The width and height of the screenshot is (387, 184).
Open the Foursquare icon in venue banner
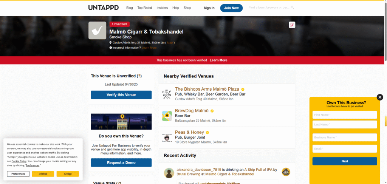tap(292, 25)
